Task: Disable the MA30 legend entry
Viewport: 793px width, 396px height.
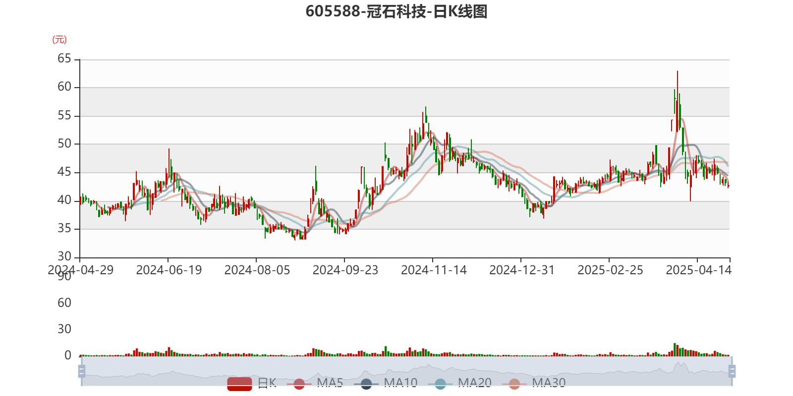Action: [534, 383]
